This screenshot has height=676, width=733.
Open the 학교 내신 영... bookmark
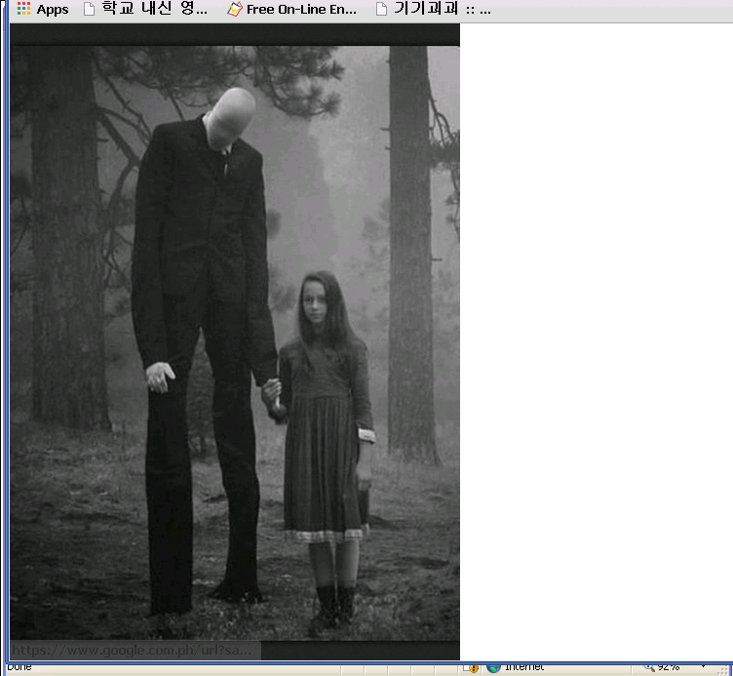[x=145, y=9]
